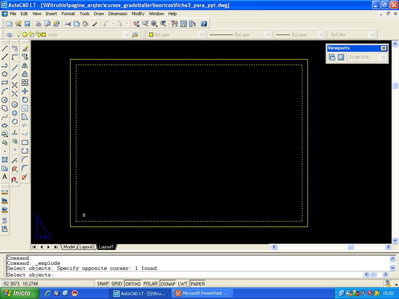Select the Circle draw tool
Viewport: 399px width, 299px height.
point(5,100)
